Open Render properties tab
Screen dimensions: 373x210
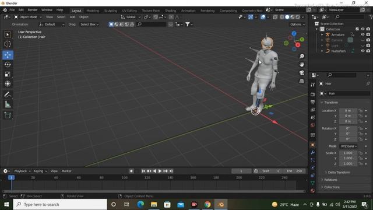click(313, 94)
